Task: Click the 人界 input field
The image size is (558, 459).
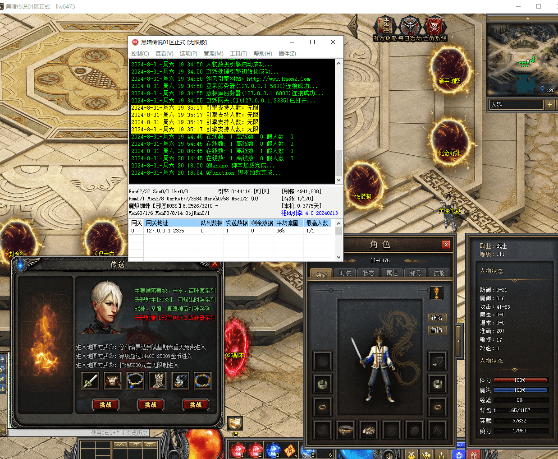Action: [x=517, y=105]
